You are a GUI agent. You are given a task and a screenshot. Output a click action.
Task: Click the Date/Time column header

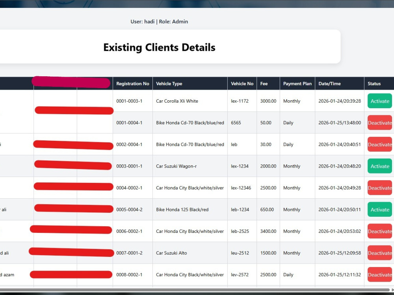point(340,83)
